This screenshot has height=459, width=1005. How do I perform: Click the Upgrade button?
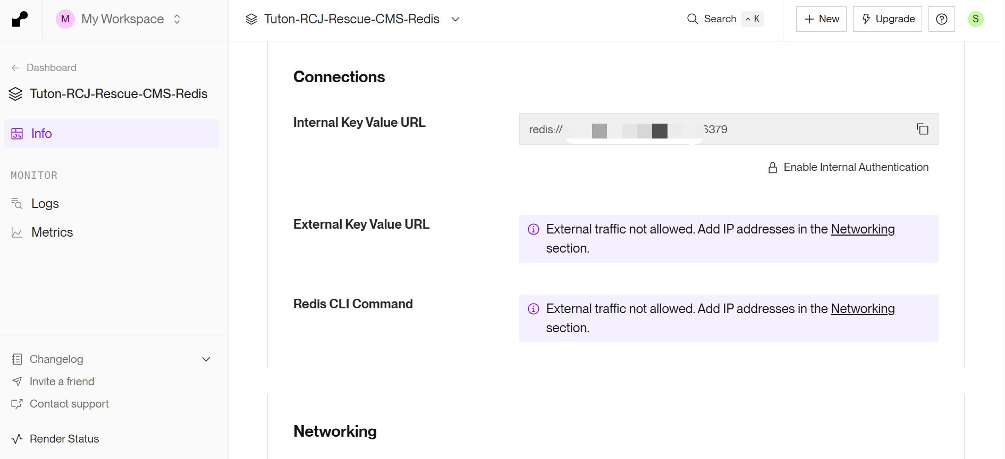(887, 19)
